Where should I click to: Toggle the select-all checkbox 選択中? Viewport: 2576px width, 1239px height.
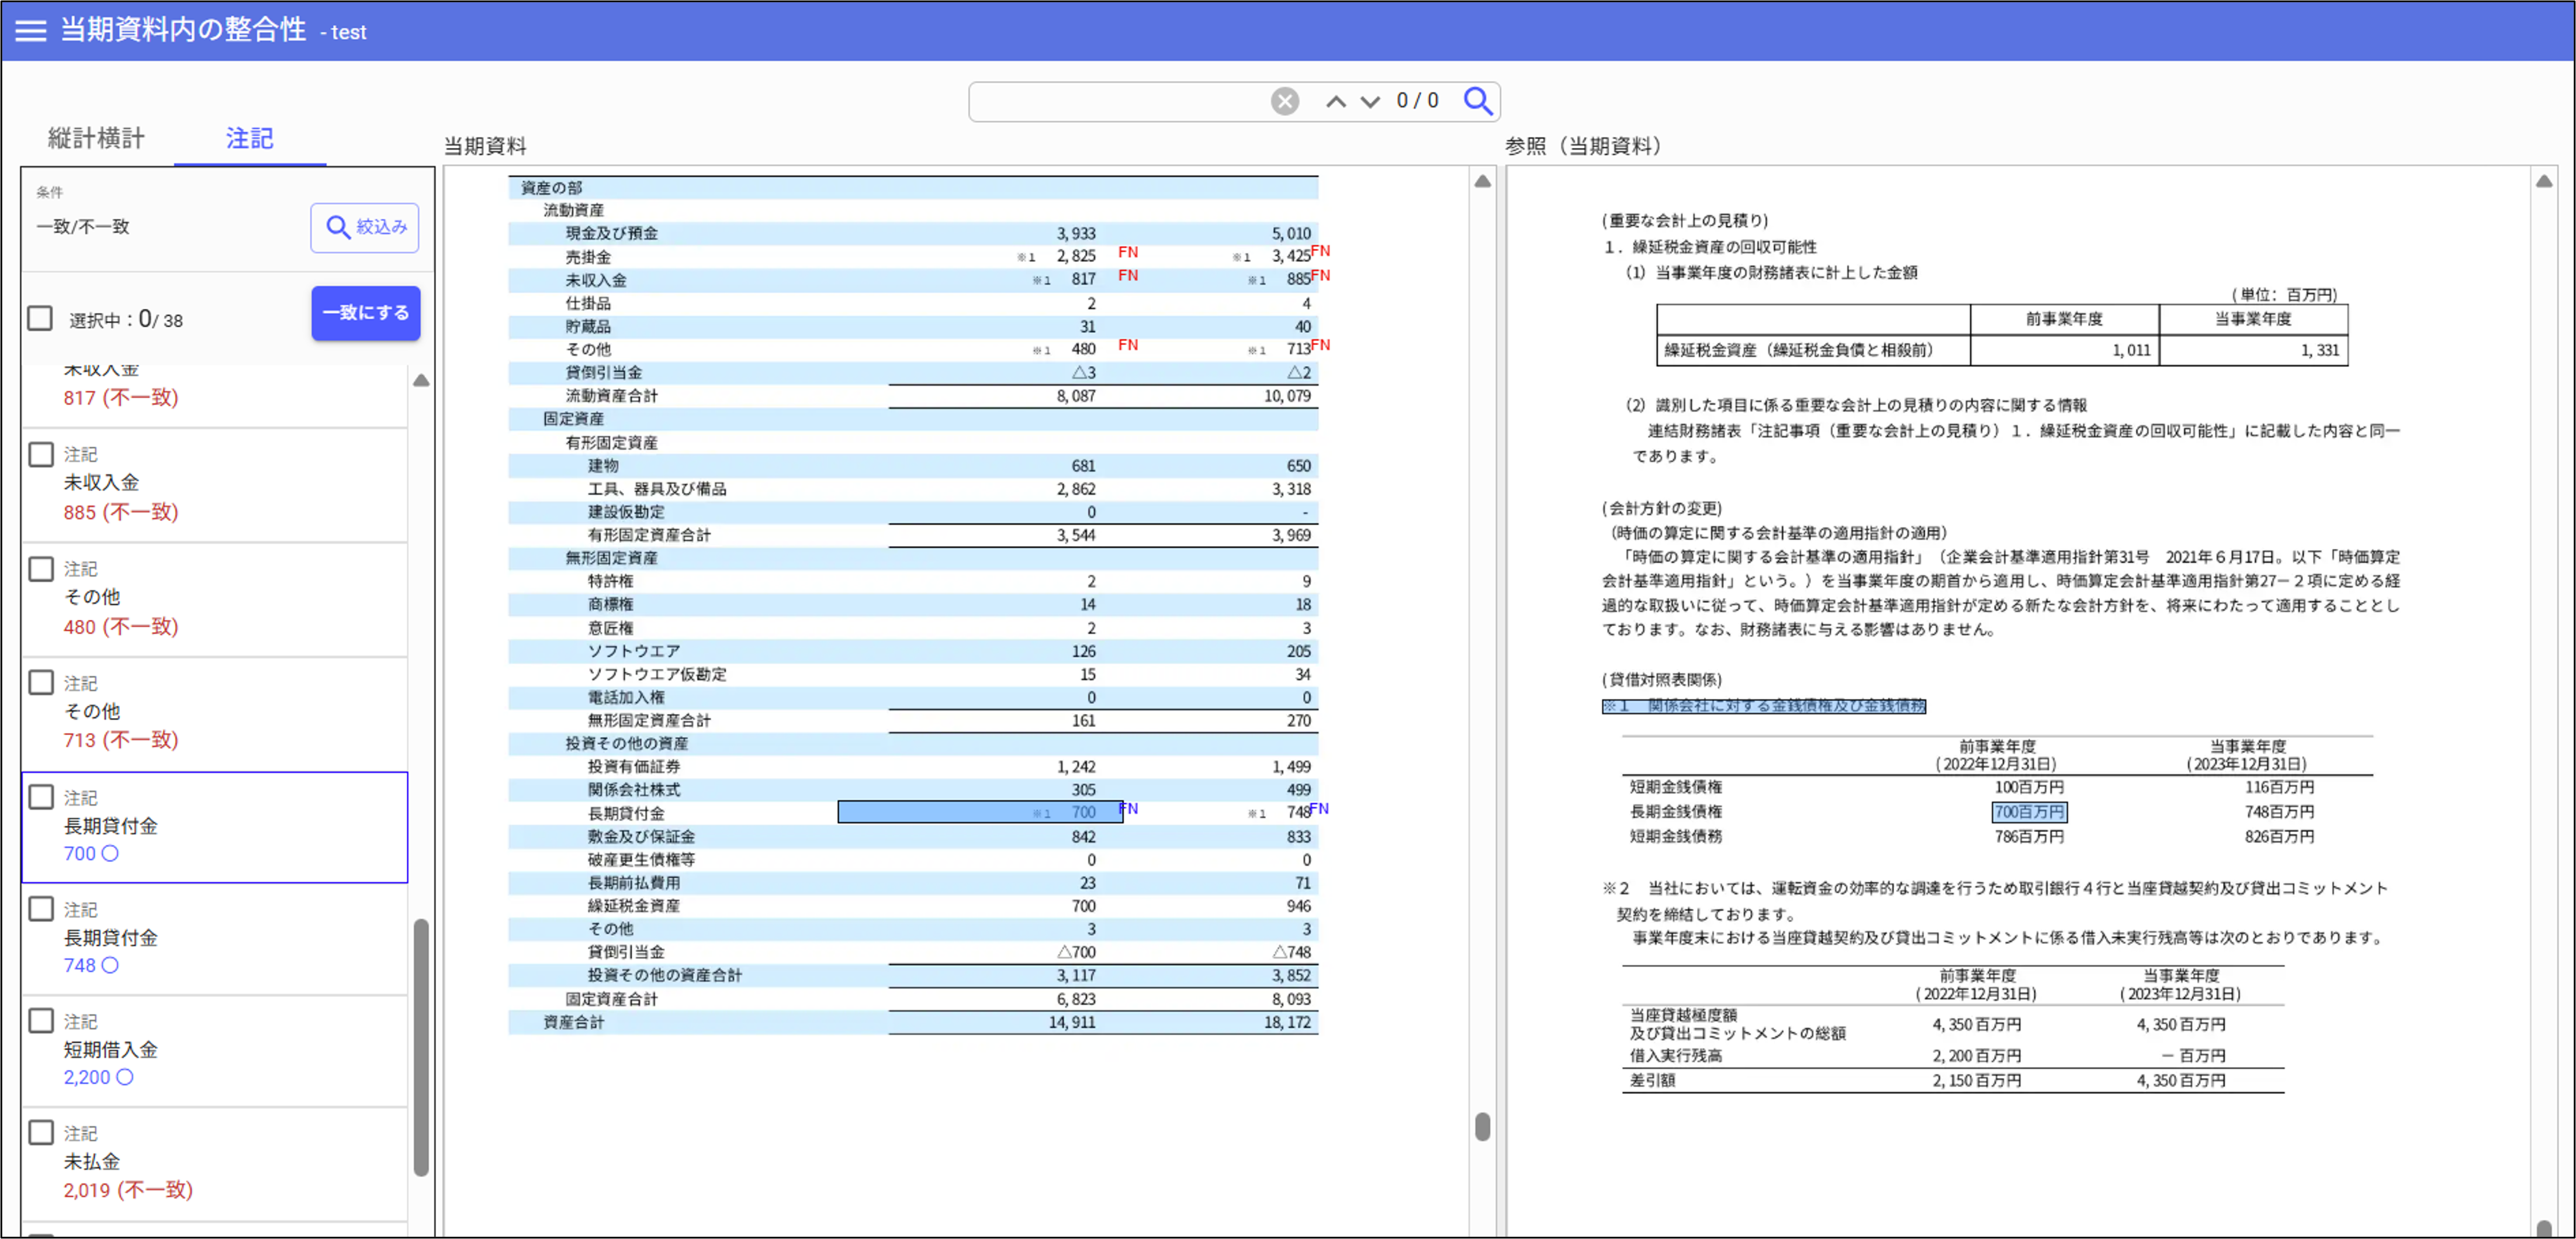40,318
